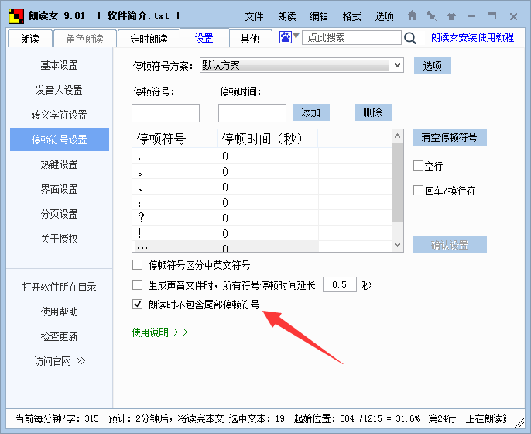
Task: Click the 停顿符号 column header
Action: [x=175, y=139]
